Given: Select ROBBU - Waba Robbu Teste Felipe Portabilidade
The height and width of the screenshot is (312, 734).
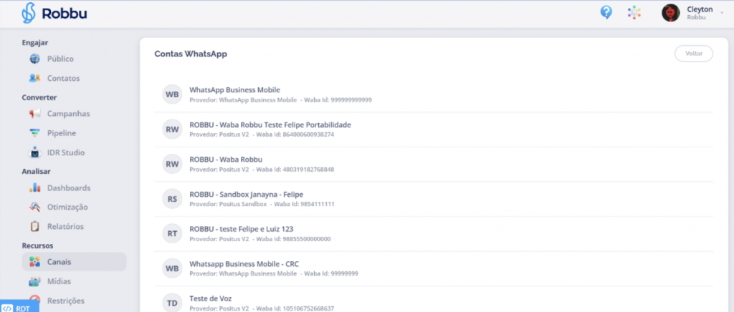Looking at the screenshot, I should [x=270, y=125].
